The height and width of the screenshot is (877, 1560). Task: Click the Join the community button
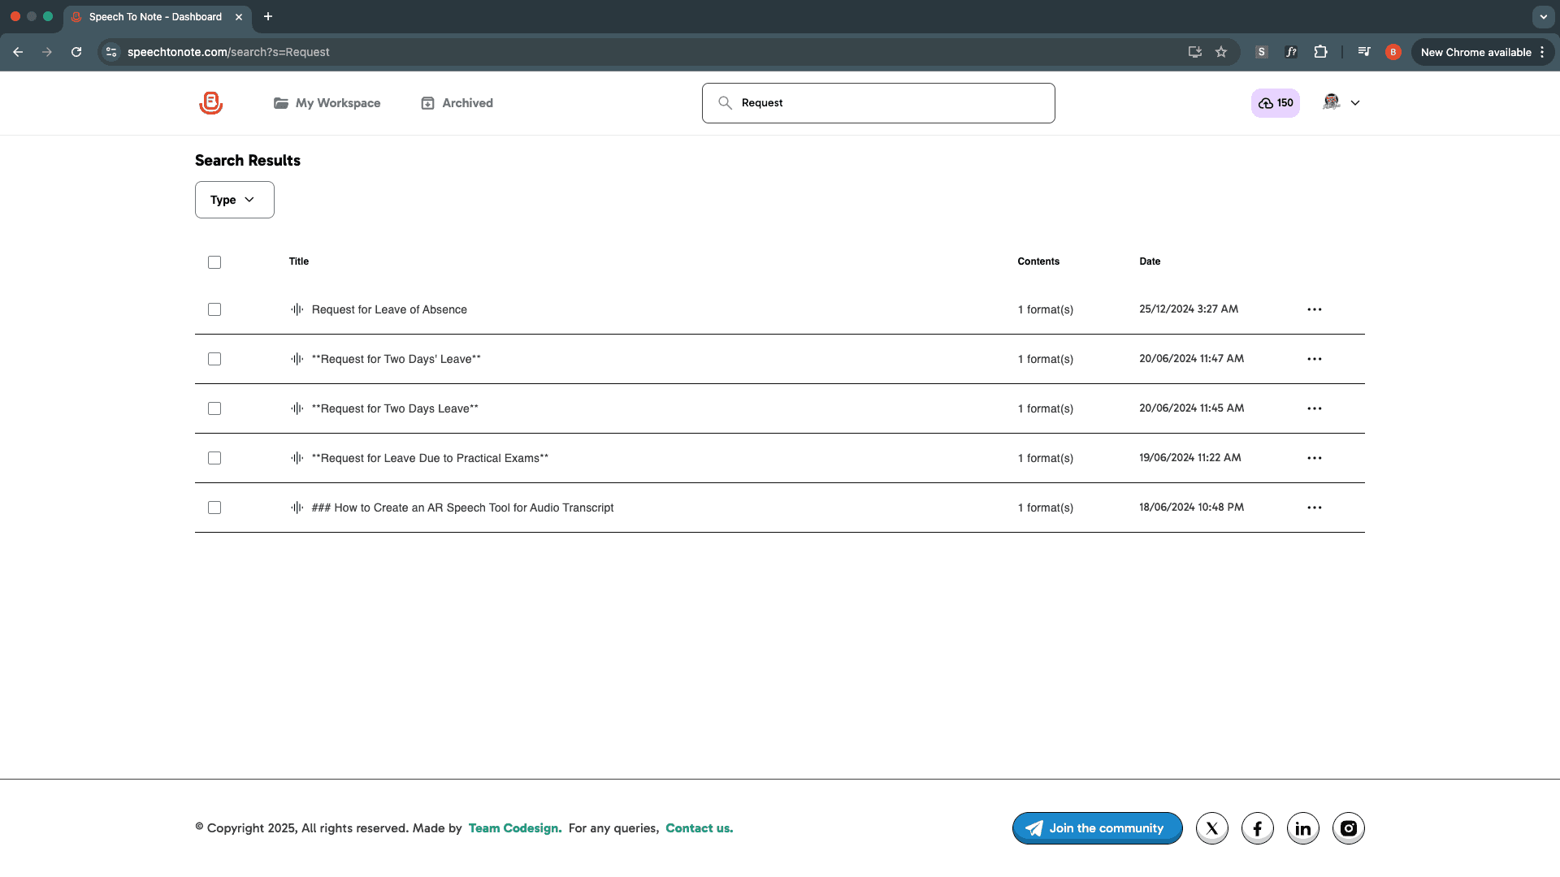coord(1097,828)
